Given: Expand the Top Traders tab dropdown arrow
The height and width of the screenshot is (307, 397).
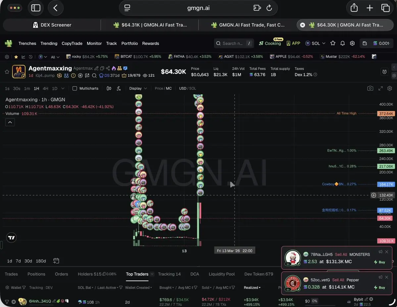Looking at the screenshot, I should coord(152,274).
